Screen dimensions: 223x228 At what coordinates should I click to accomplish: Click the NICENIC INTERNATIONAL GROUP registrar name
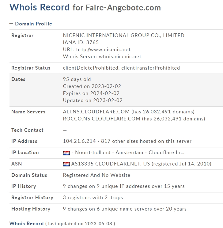(123, 35)
